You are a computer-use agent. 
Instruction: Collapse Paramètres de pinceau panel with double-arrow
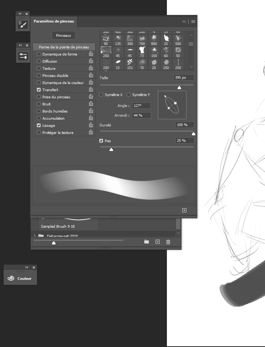coord(184,21)
